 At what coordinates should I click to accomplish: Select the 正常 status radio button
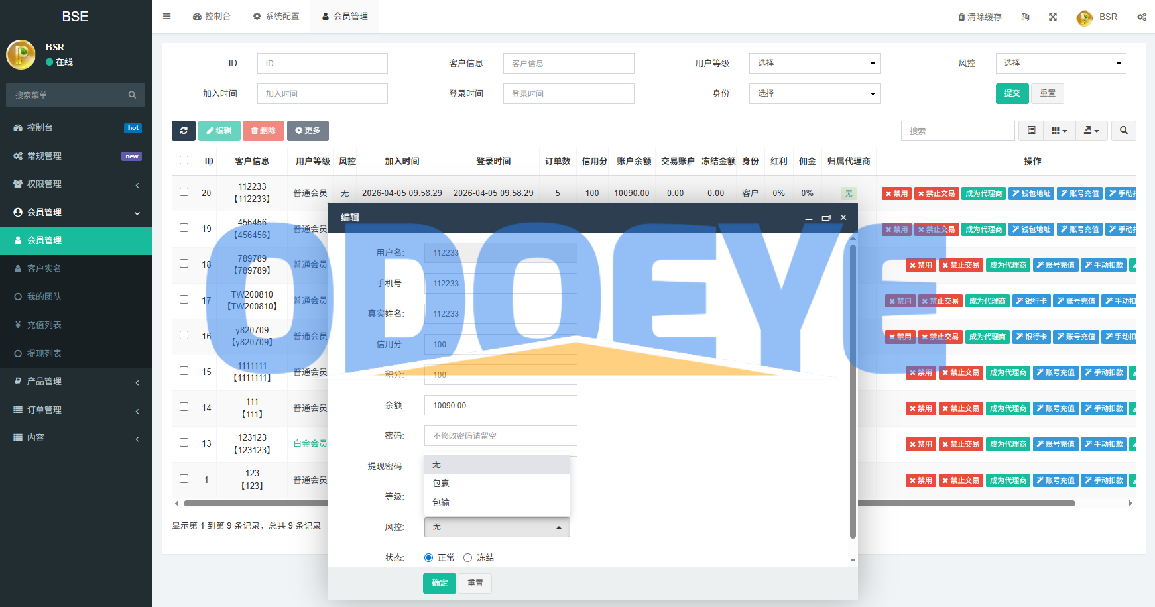[428, 558]
